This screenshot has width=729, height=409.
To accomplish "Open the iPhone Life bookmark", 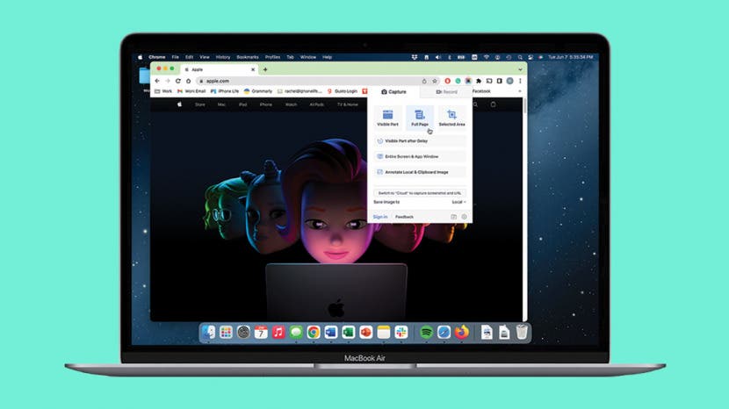I will (x=225, y=91).
